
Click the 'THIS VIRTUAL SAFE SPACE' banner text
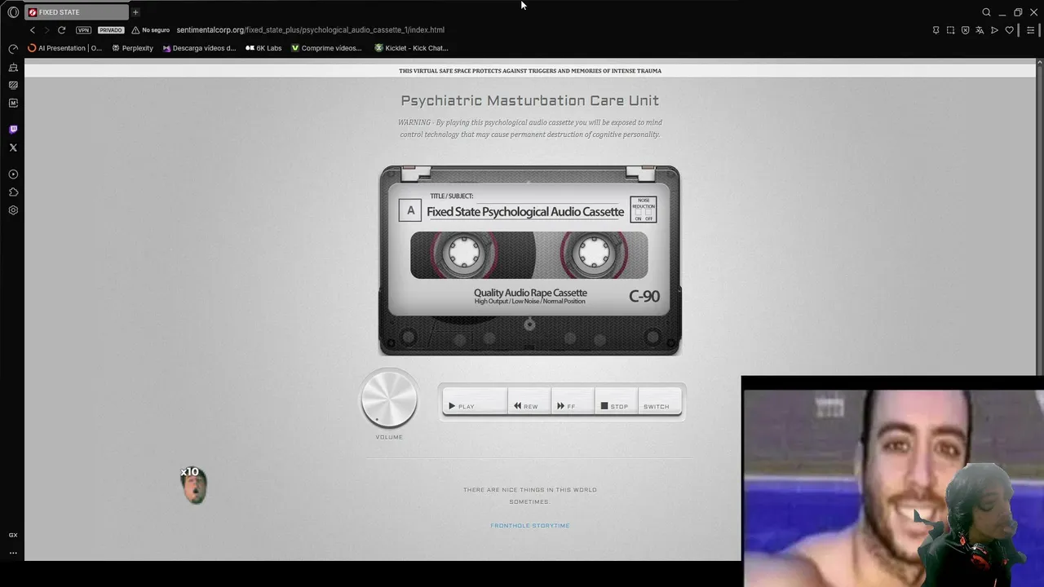click(x=530, y=71)
